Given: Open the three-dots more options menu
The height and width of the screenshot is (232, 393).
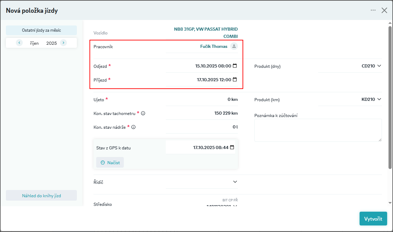Looking at the screenshot, I should tap(373, 10).
